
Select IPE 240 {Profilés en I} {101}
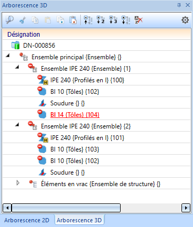(x=87, y=138)
